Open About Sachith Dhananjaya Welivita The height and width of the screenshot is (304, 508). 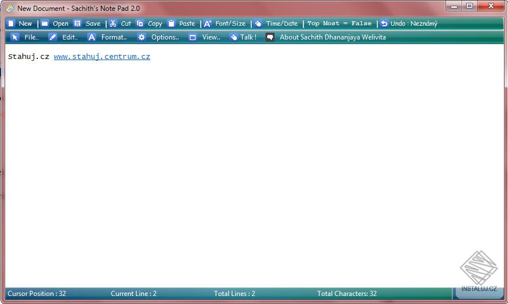[x=333, y=37]
